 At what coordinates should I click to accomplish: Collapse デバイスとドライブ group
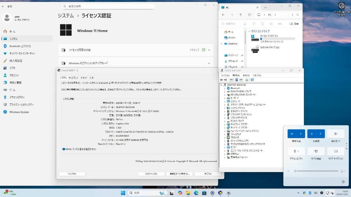click(249, 31)
